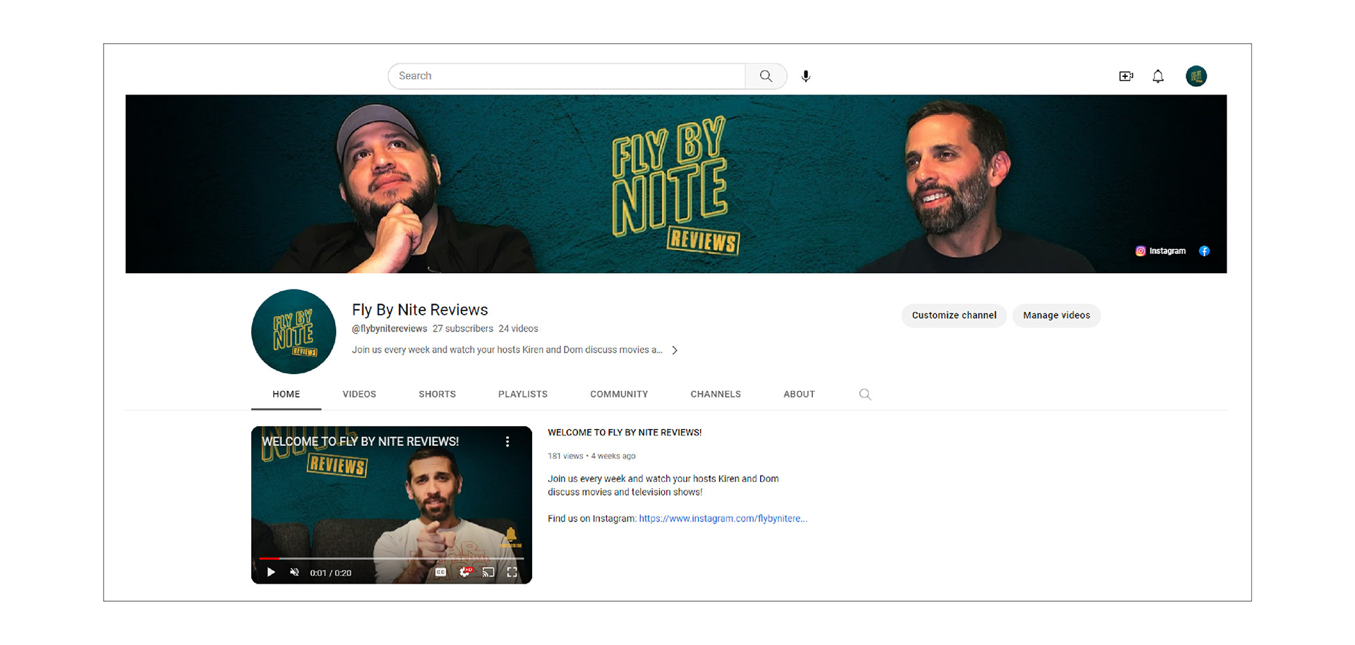Viewport: 1355px width, 645px height.
Task: Switch to the Shorts tab
Action: coord(437,394)
